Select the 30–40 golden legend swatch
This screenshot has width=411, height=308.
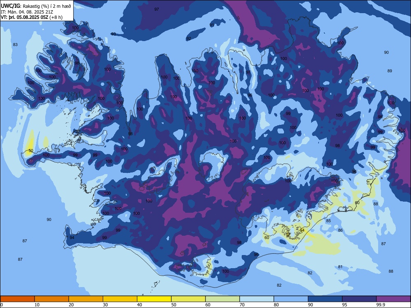click(120, 299)
